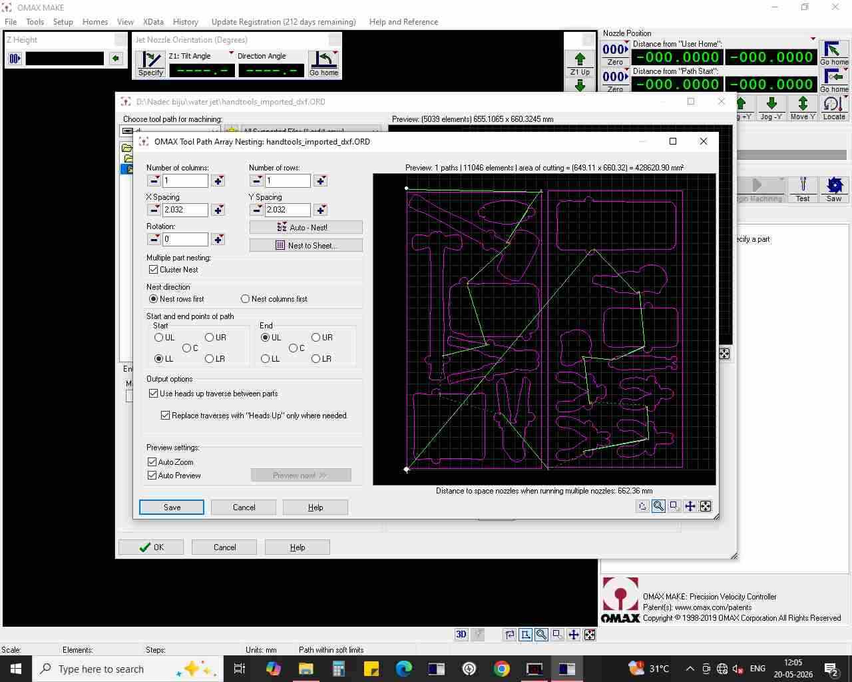
Task: Toggle the Auto Preview checkbox
Action: [x=152, y=476]
